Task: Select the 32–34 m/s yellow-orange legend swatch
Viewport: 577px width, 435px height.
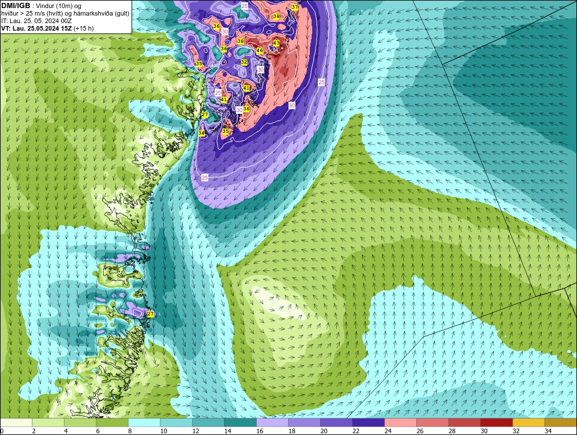Action: [529, 422]
